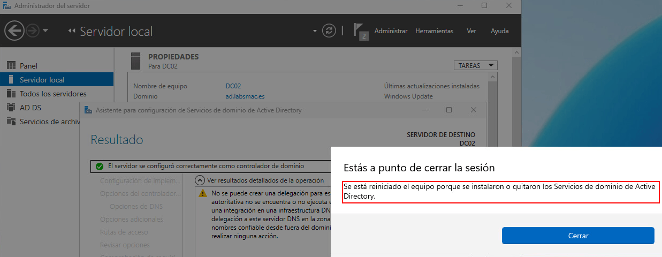Click the forward navigation arrow

[33, 31]
